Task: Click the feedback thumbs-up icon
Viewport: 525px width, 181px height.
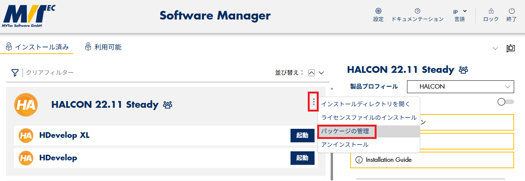Action: (x=510, y=48)
